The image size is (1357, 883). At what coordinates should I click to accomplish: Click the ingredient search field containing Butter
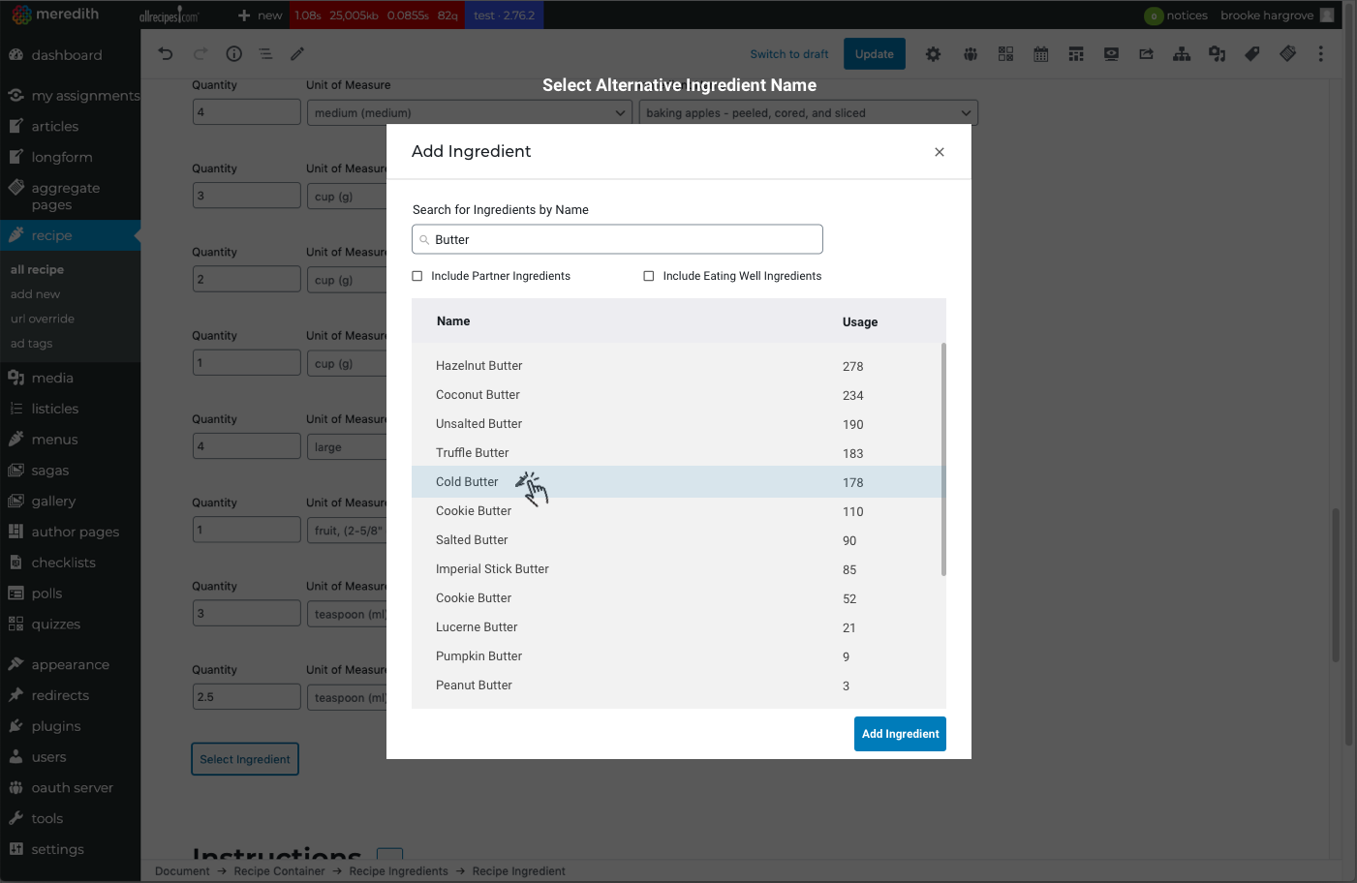(618, 240)
